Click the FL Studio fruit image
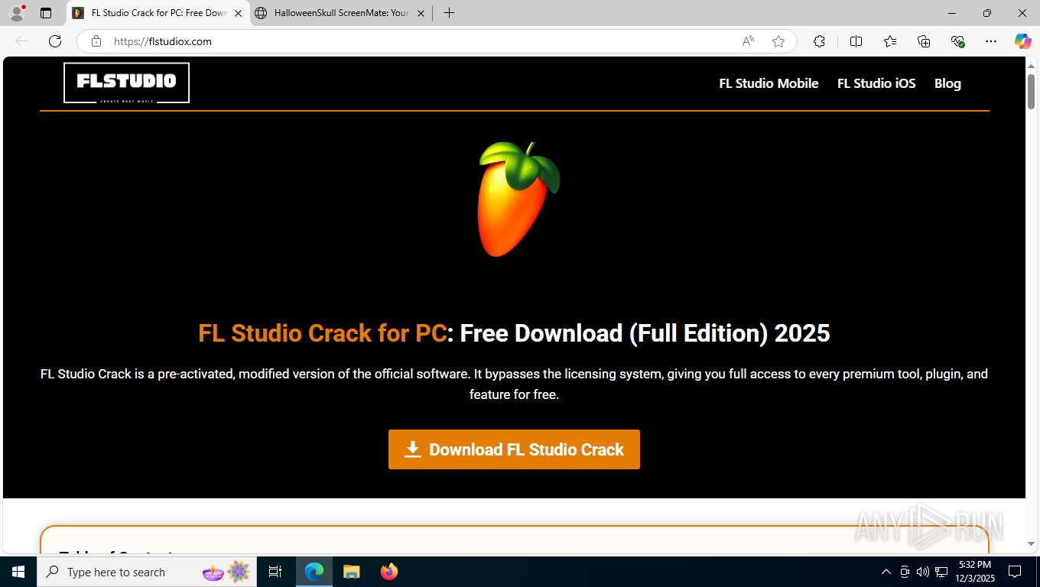Image resolution: width=1040 pixels, height=587 pixels. coord(518,199)
